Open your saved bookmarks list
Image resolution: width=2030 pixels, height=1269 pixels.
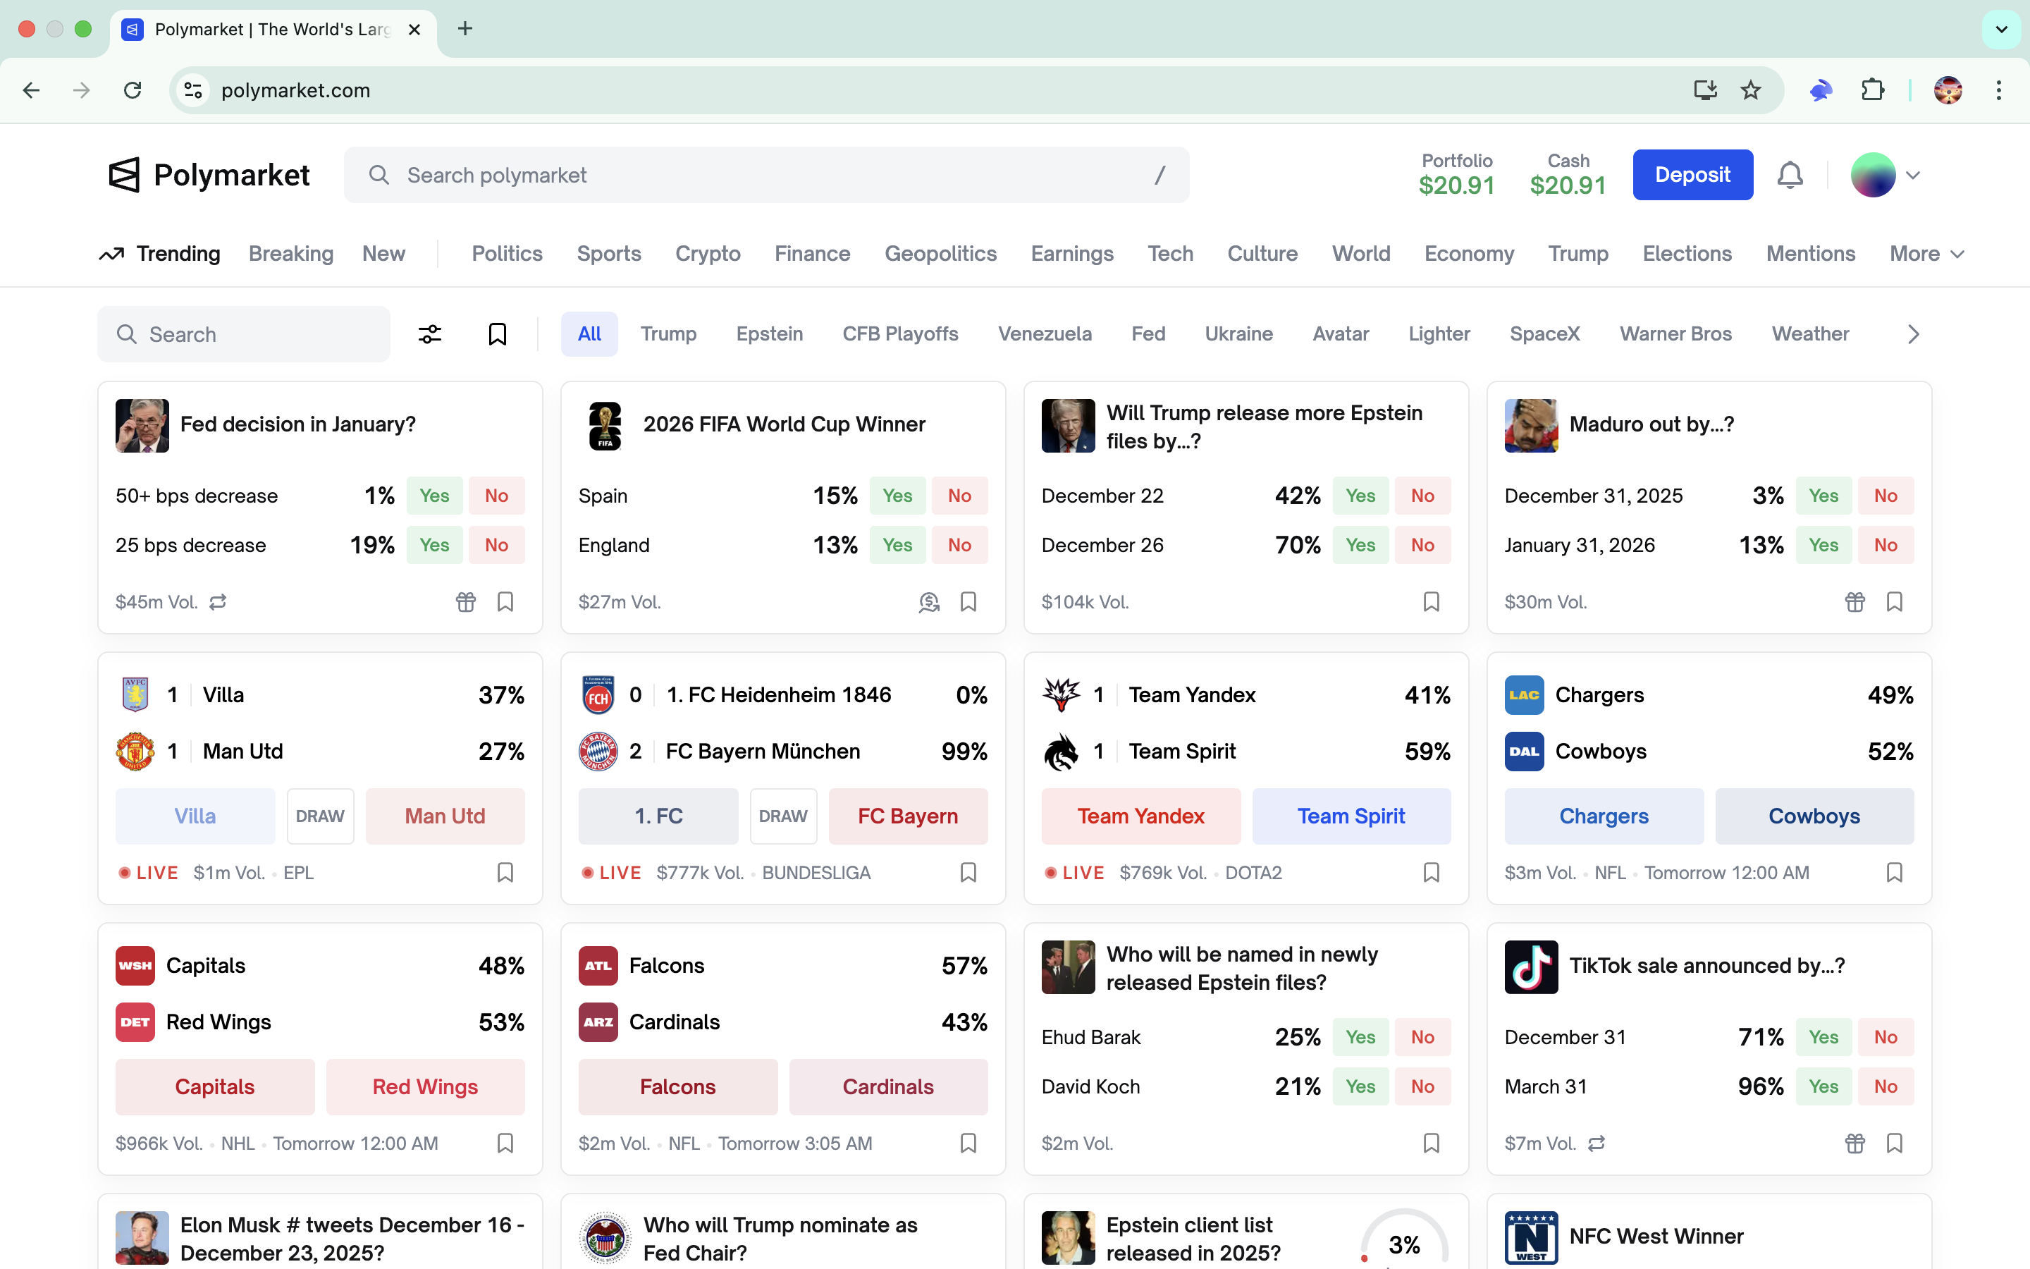tap(498, 333)
